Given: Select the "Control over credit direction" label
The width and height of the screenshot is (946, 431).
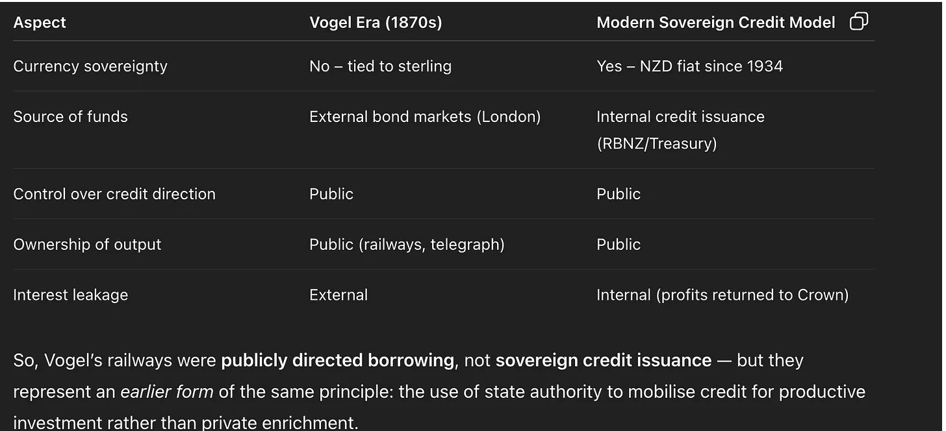Looking at the screenshot, I should [x=114, y=194].
